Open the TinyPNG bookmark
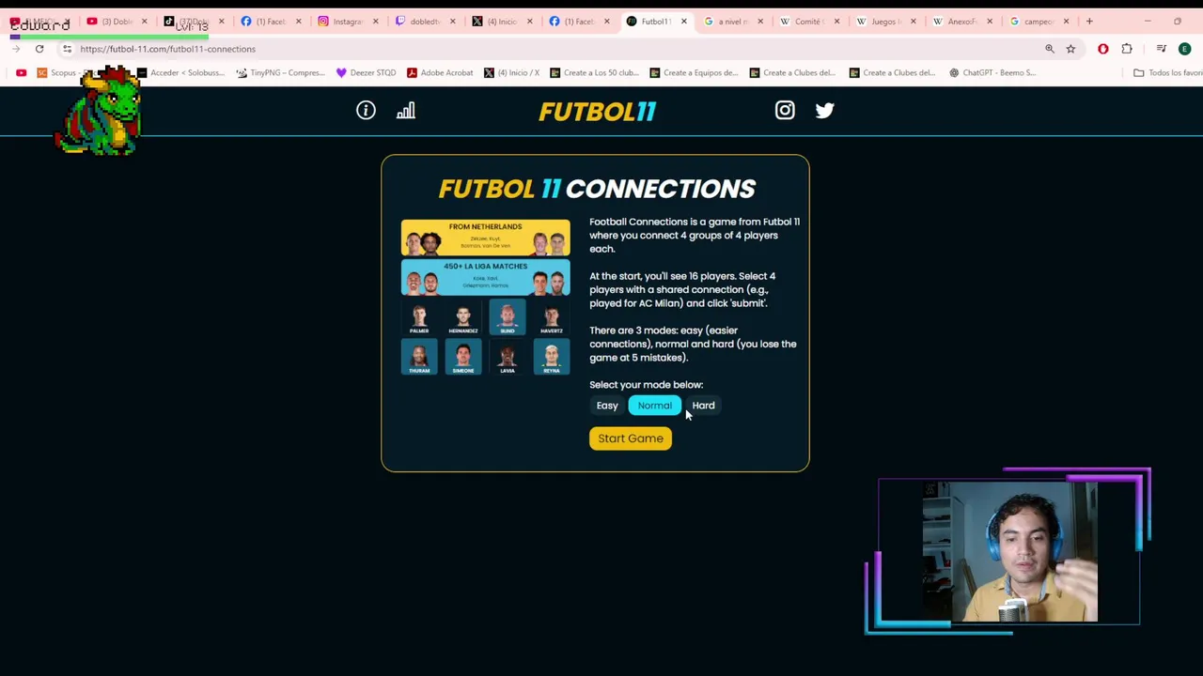The image size is (1203, 676). coord(280,72)
